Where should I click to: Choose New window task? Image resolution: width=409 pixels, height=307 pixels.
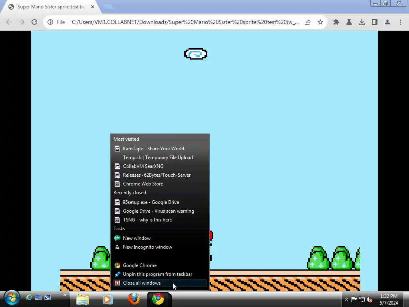(160, 238)
